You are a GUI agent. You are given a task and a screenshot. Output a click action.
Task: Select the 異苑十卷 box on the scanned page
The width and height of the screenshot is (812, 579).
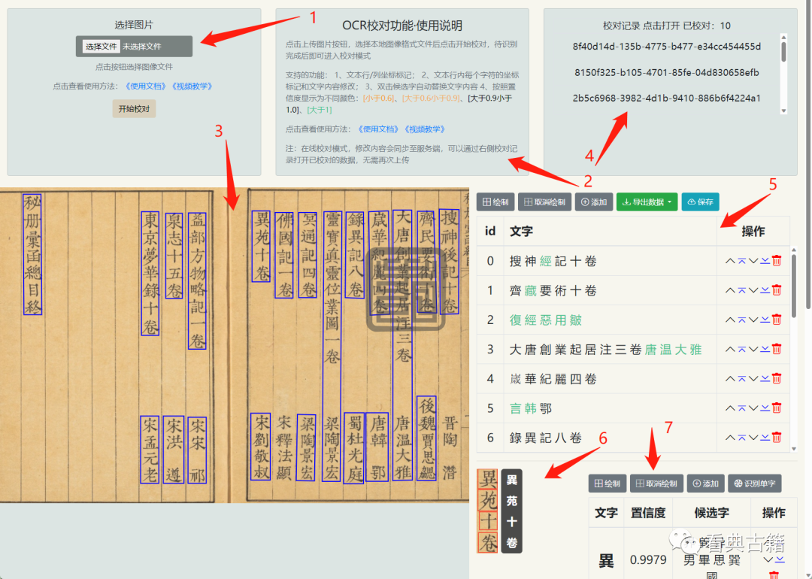pos(261,246)
